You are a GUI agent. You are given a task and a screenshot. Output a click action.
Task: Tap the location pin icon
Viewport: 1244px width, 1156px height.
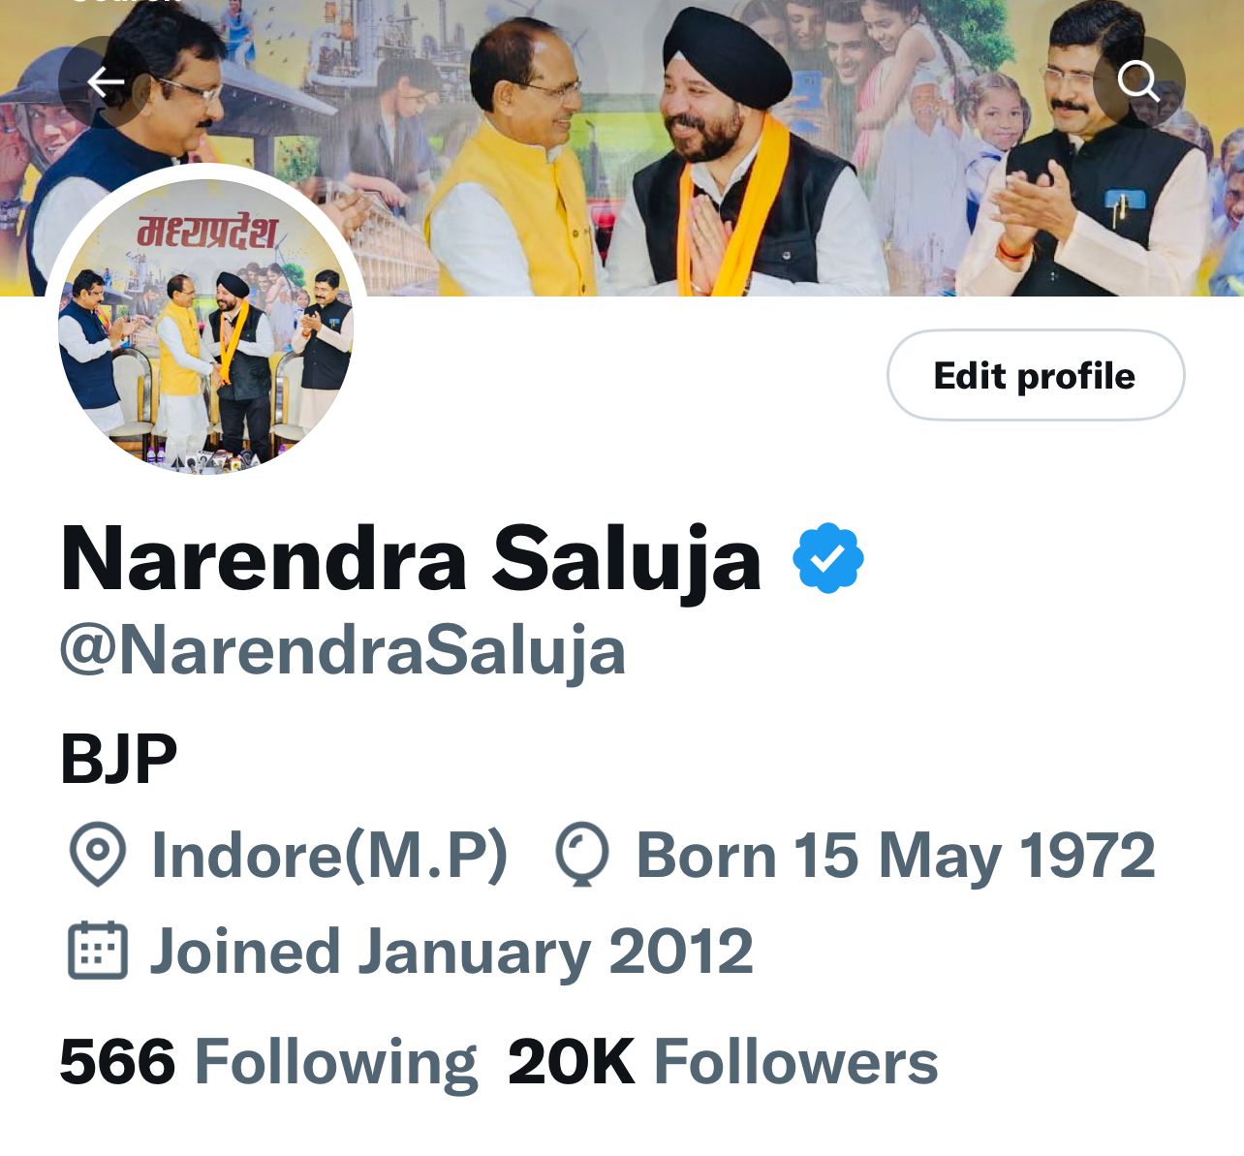(x=98, y=855)
